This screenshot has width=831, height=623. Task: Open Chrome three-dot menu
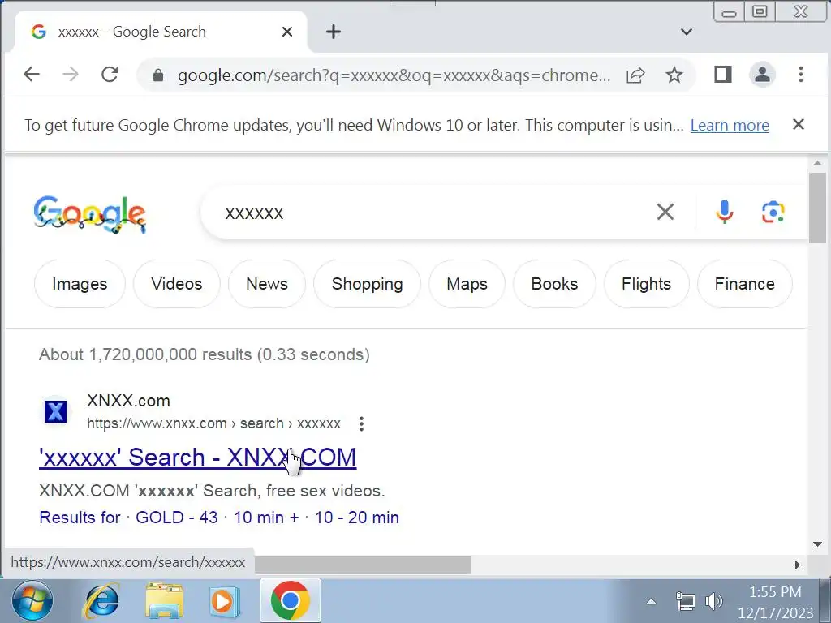801,75
